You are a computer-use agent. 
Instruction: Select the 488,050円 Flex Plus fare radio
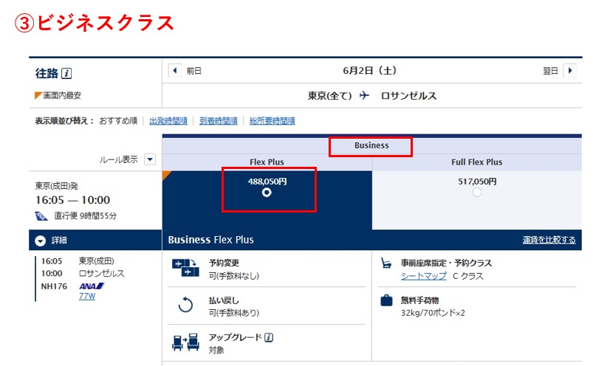click(267, 193)
